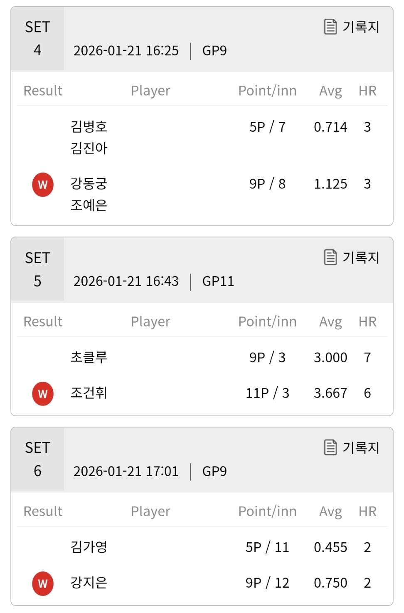Click the HR column header in SET 5
Viewport: 404px width, 613px height.
coord(367,321)
